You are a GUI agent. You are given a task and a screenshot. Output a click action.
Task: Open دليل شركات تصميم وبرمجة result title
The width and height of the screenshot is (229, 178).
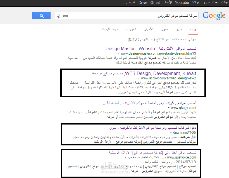click(x=150, y=128)
